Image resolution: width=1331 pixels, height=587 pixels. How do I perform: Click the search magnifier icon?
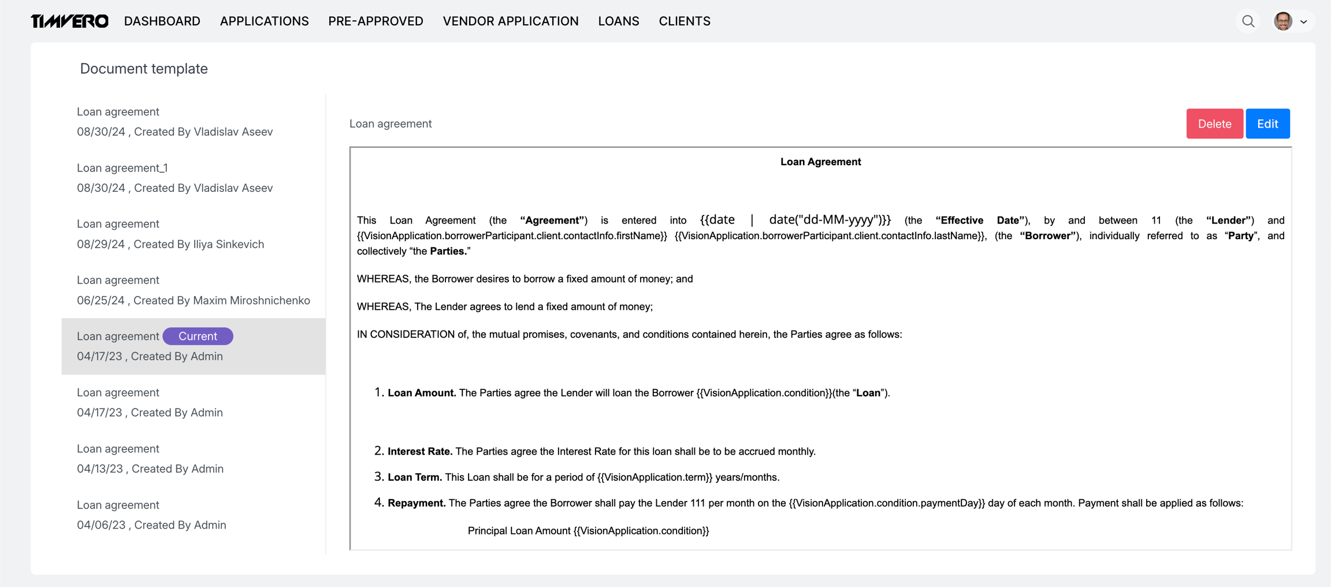pos(1248,21)
